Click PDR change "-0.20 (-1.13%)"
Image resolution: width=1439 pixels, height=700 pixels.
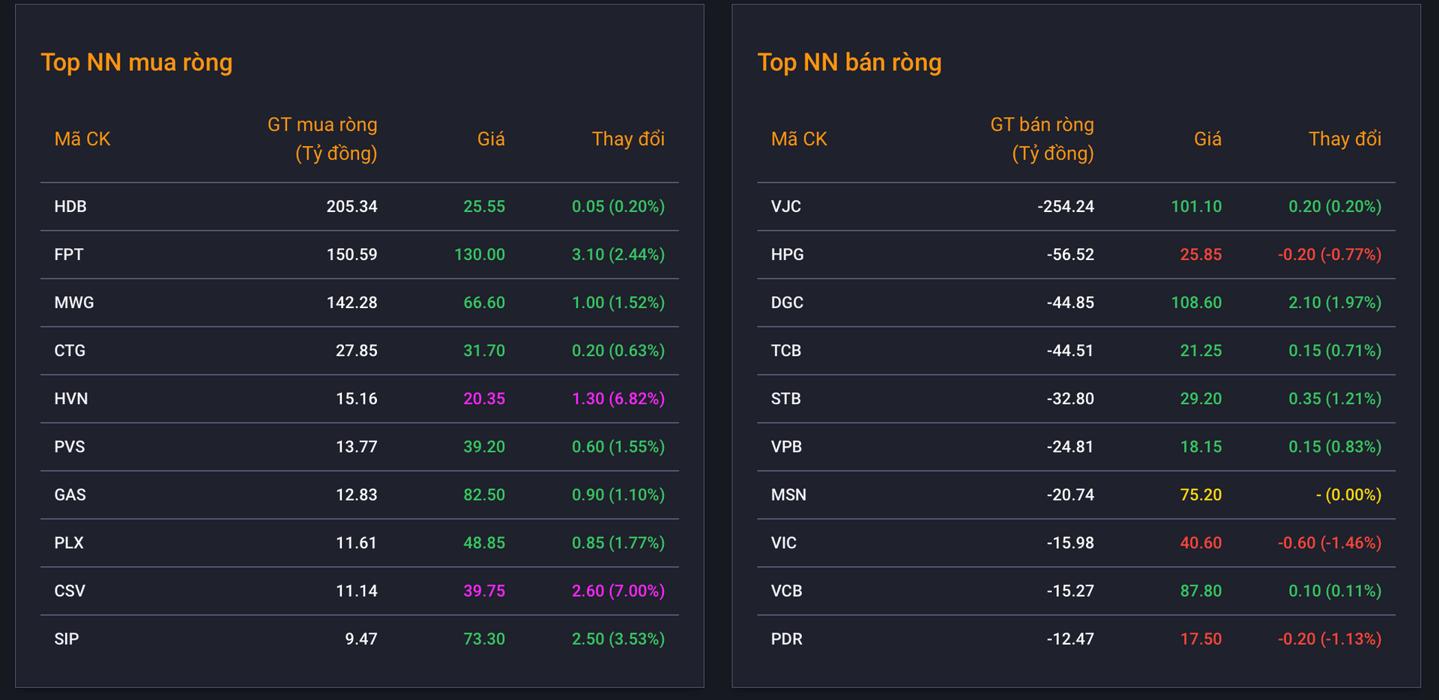pyautogui.click(x=1330, y=639)
